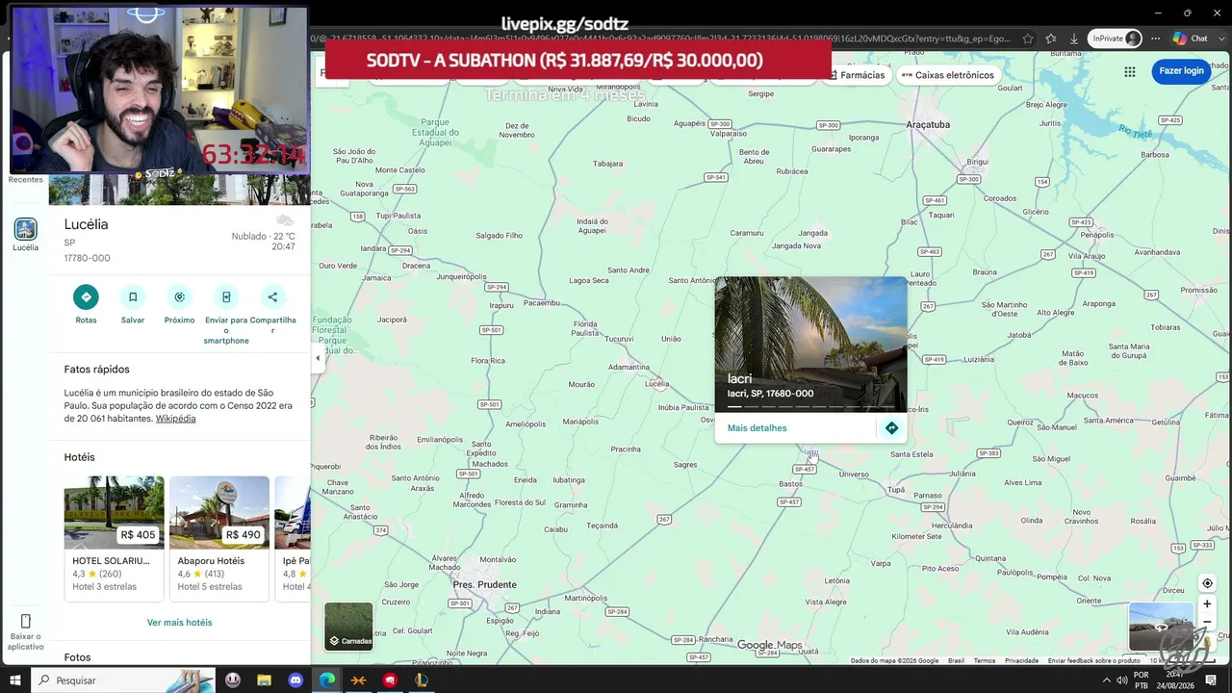This screenshot has height=693, width=1232.
Task: Click the Adamantina label on the map
Action: pyautogui.click(x=629, y=367)
